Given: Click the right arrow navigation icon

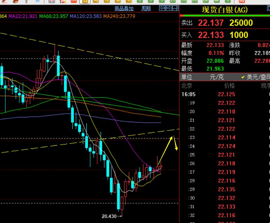Looking at the screenshot, I should 169,8.
